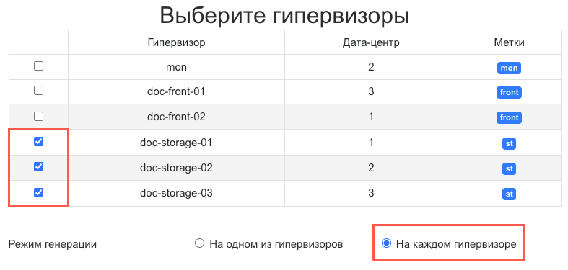Click the 'Метки' column header
Screen dimensions: 568x270
510,42
